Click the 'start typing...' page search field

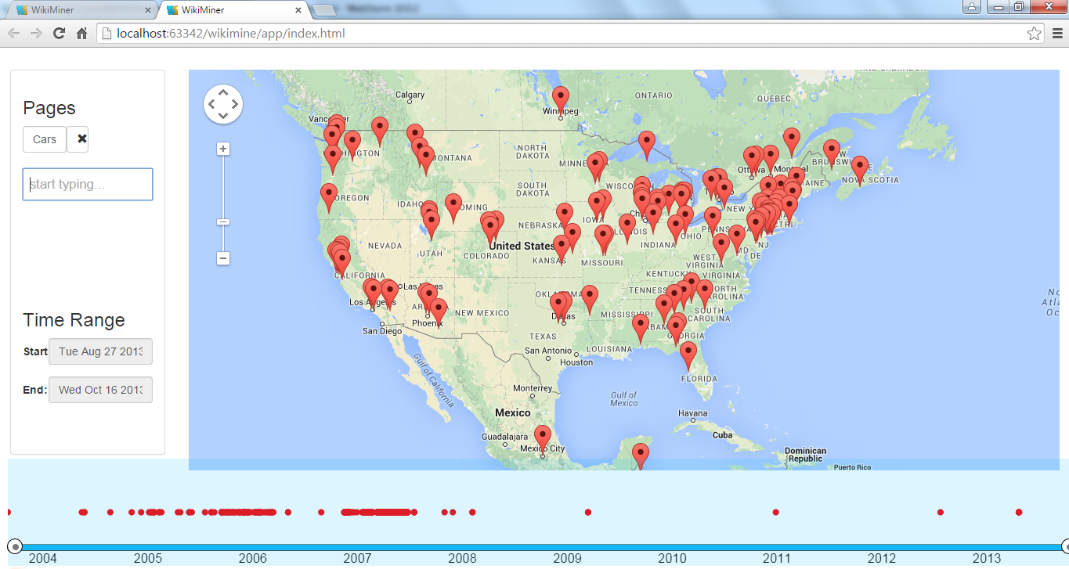pyautogui.click(x=88, y=185)
